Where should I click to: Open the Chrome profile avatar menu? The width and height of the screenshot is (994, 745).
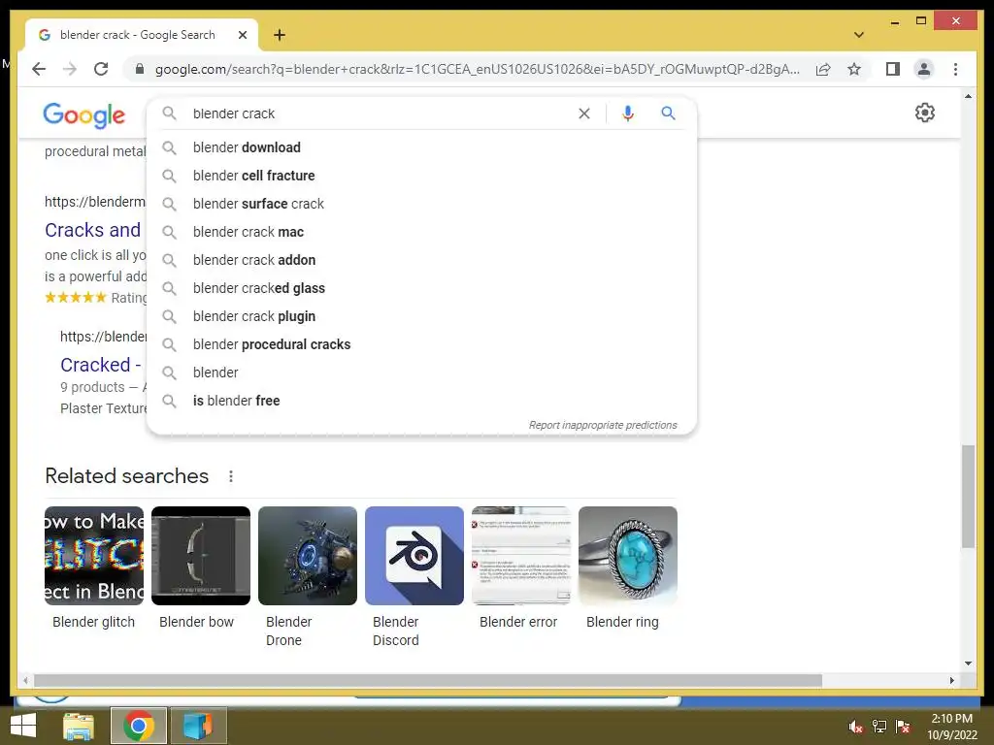coord(924,69)
